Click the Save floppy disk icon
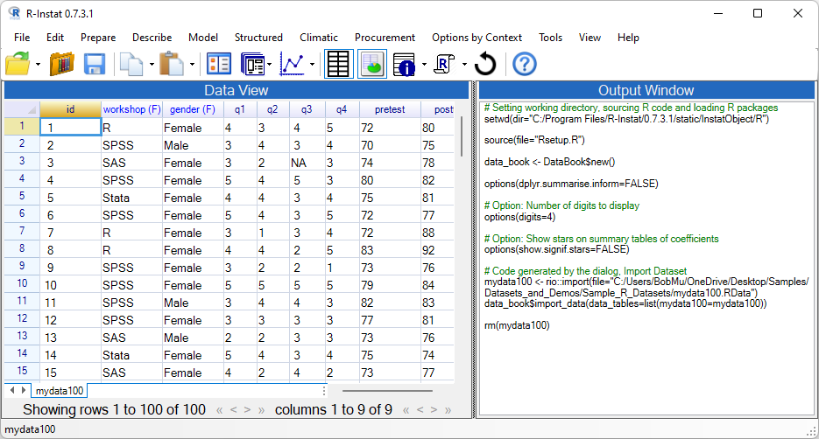Image resolution: width=819 pixels, height=439 pixels. (x=95, y=64)
